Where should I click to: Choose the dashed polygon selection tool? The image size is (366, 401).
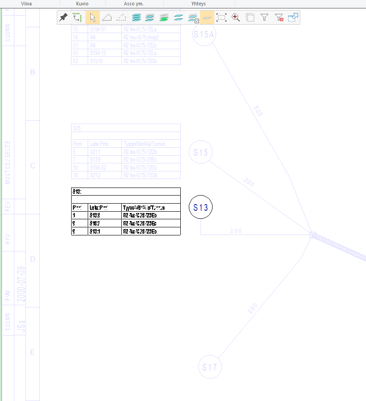coord(121,17)
